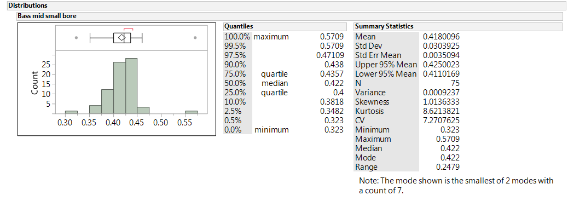The image size is (568, 201).
Task: Click the 0.55 x-axis tick label
Action: [x=186, y=123]
